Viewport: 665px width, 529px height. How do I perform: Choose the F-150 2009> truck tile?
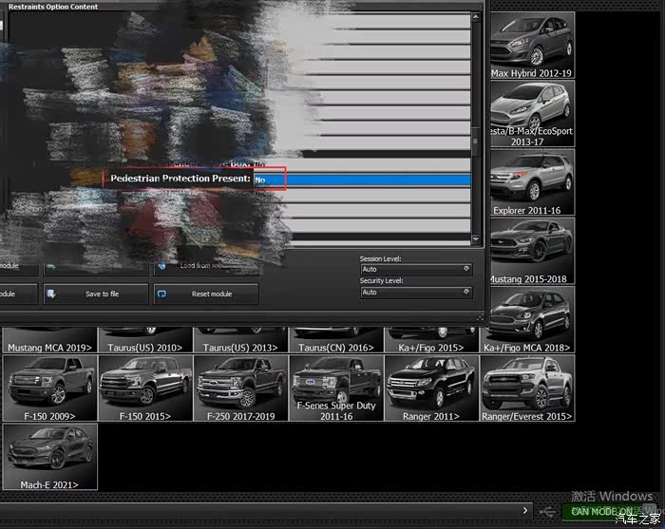(50, 388)
